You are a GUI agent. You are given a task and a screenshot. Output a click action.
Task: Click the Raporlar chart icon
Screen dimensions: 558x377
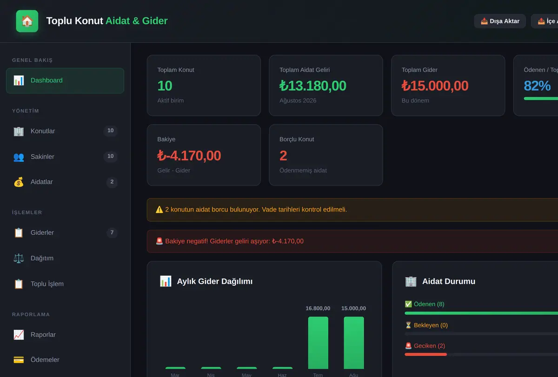coord(19,334)
